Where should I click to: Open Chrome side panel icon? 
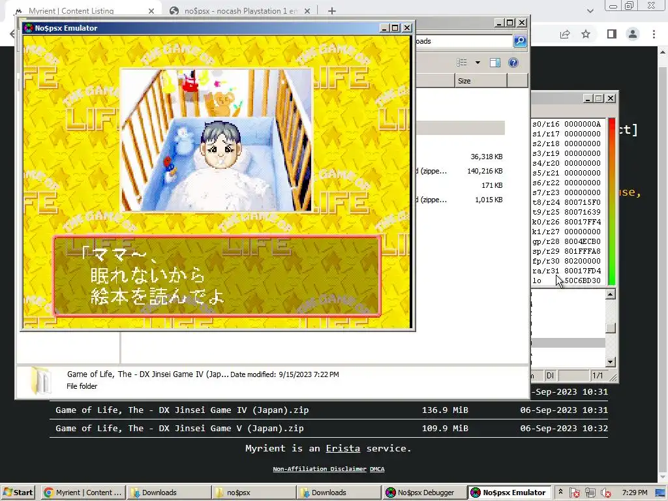612,34
